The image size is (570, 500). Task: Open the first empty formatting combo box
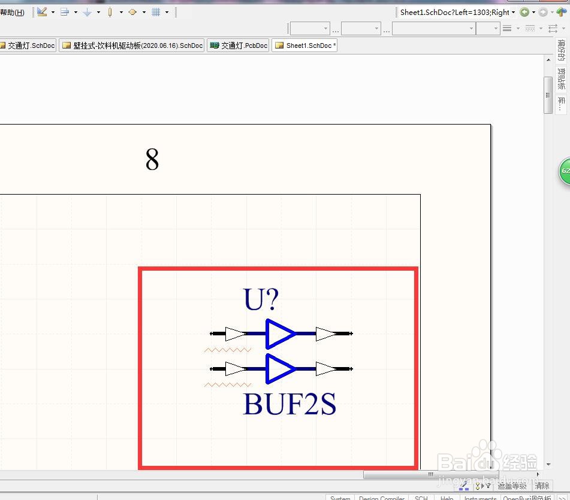pyautogui.click(x=310, y=28)
